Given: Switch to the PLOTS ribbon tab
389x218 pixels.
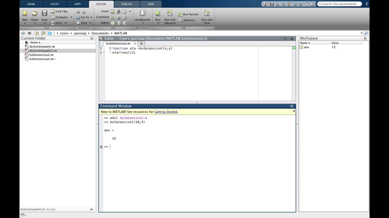Looking at the screenshot, I should tap(55, 4).
